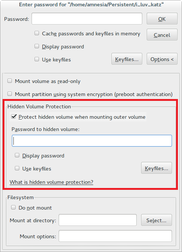Image resolution: width=182 pixels, height=252 pixels.
Task: Click Select... to choose mount directory
Action: click(x=156, y=220)
